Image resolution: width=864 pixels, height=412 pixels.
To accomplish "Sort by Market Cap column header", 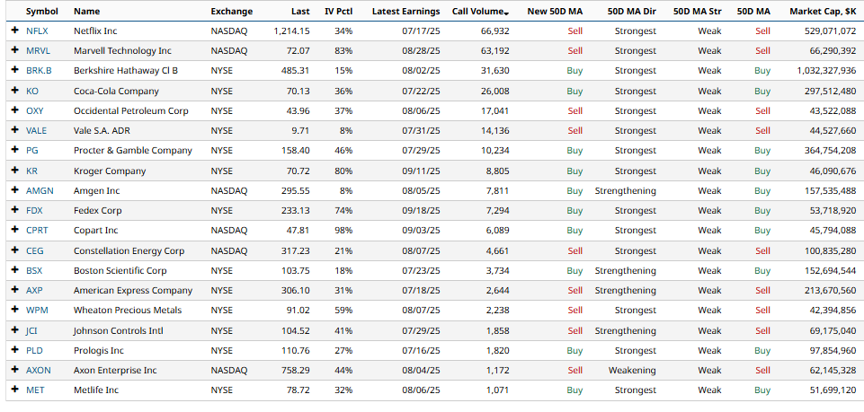I will pyautogui.click(x=823, y=11).
